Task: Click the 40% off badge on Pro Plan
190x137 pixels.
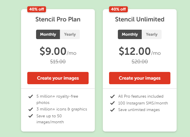Action: coord(37,9)
